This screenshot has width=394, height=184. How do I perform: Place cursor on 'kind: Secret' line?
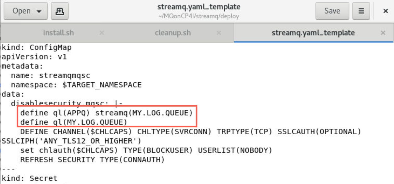click(x=29, y=178)
